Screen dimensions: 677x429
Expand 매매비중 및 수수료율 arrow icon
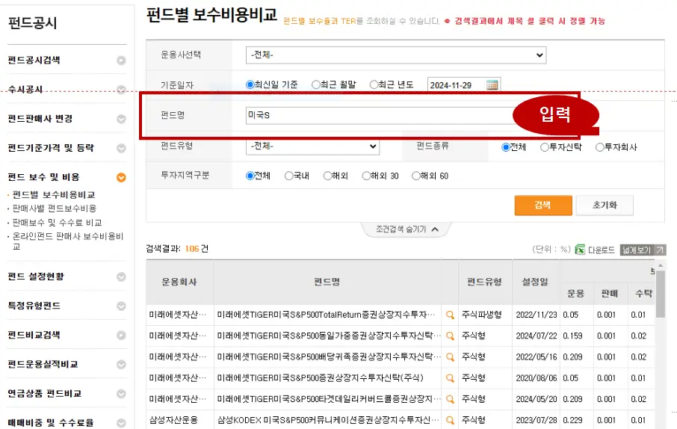pyautogui.click(x=121, y=423)
